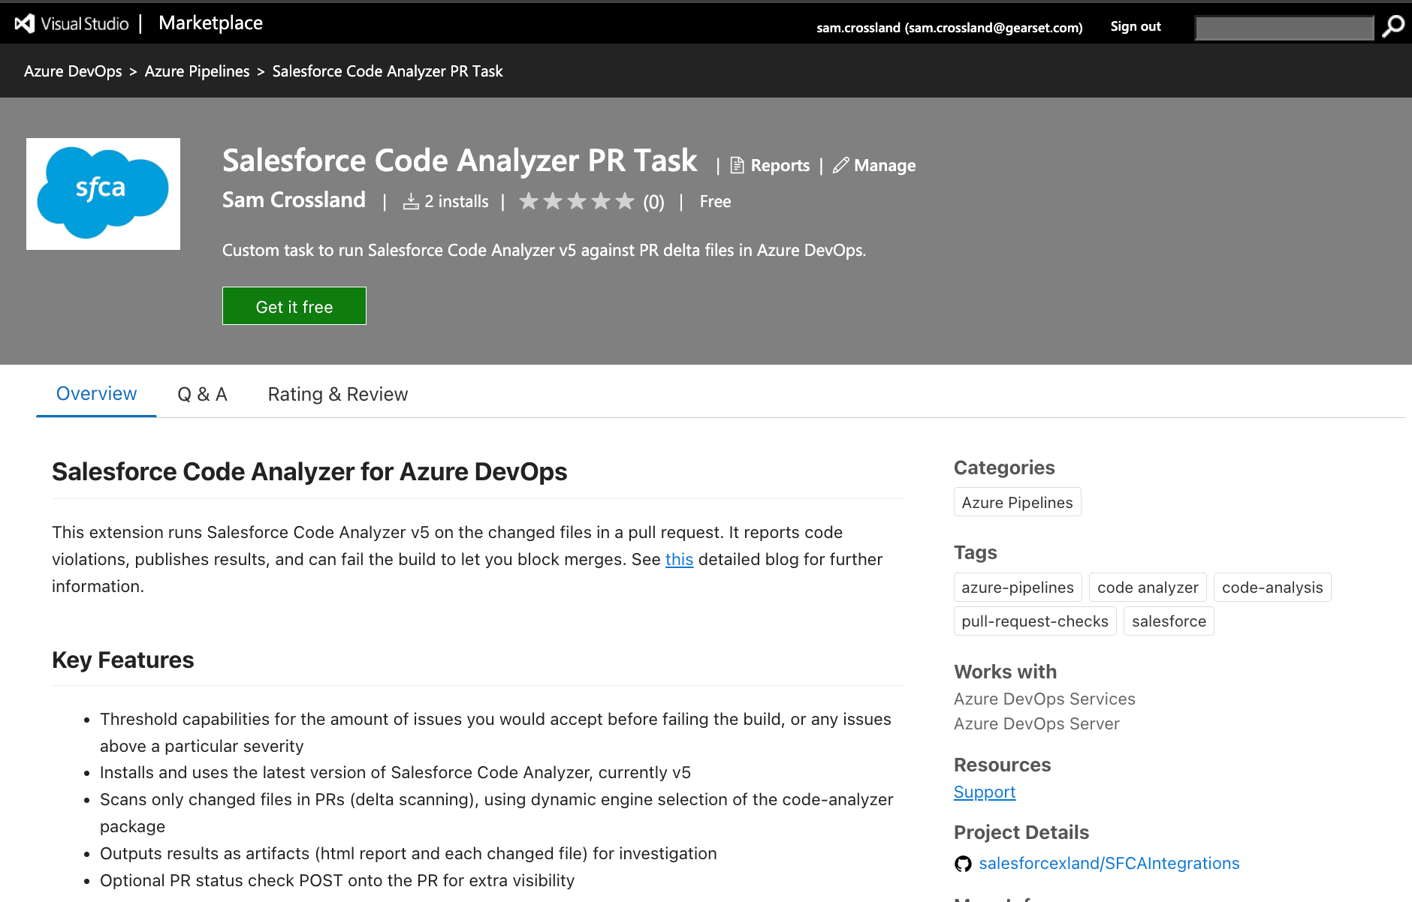
Task: Click the 'Categories' heading
Action: [x=1004, y=468]
